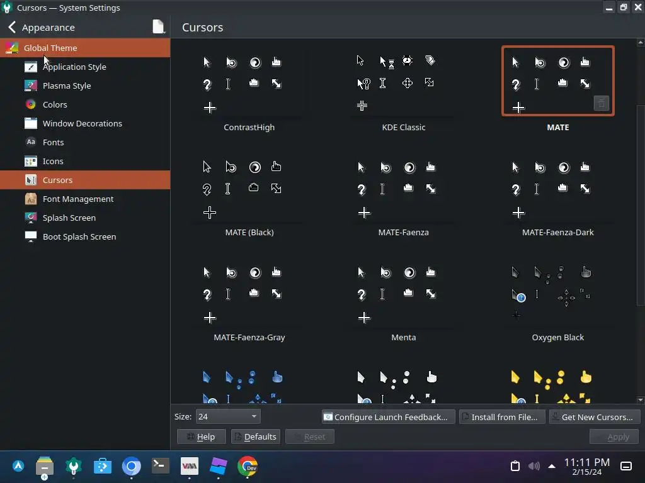Click the Defaults button

pos(256,436)
